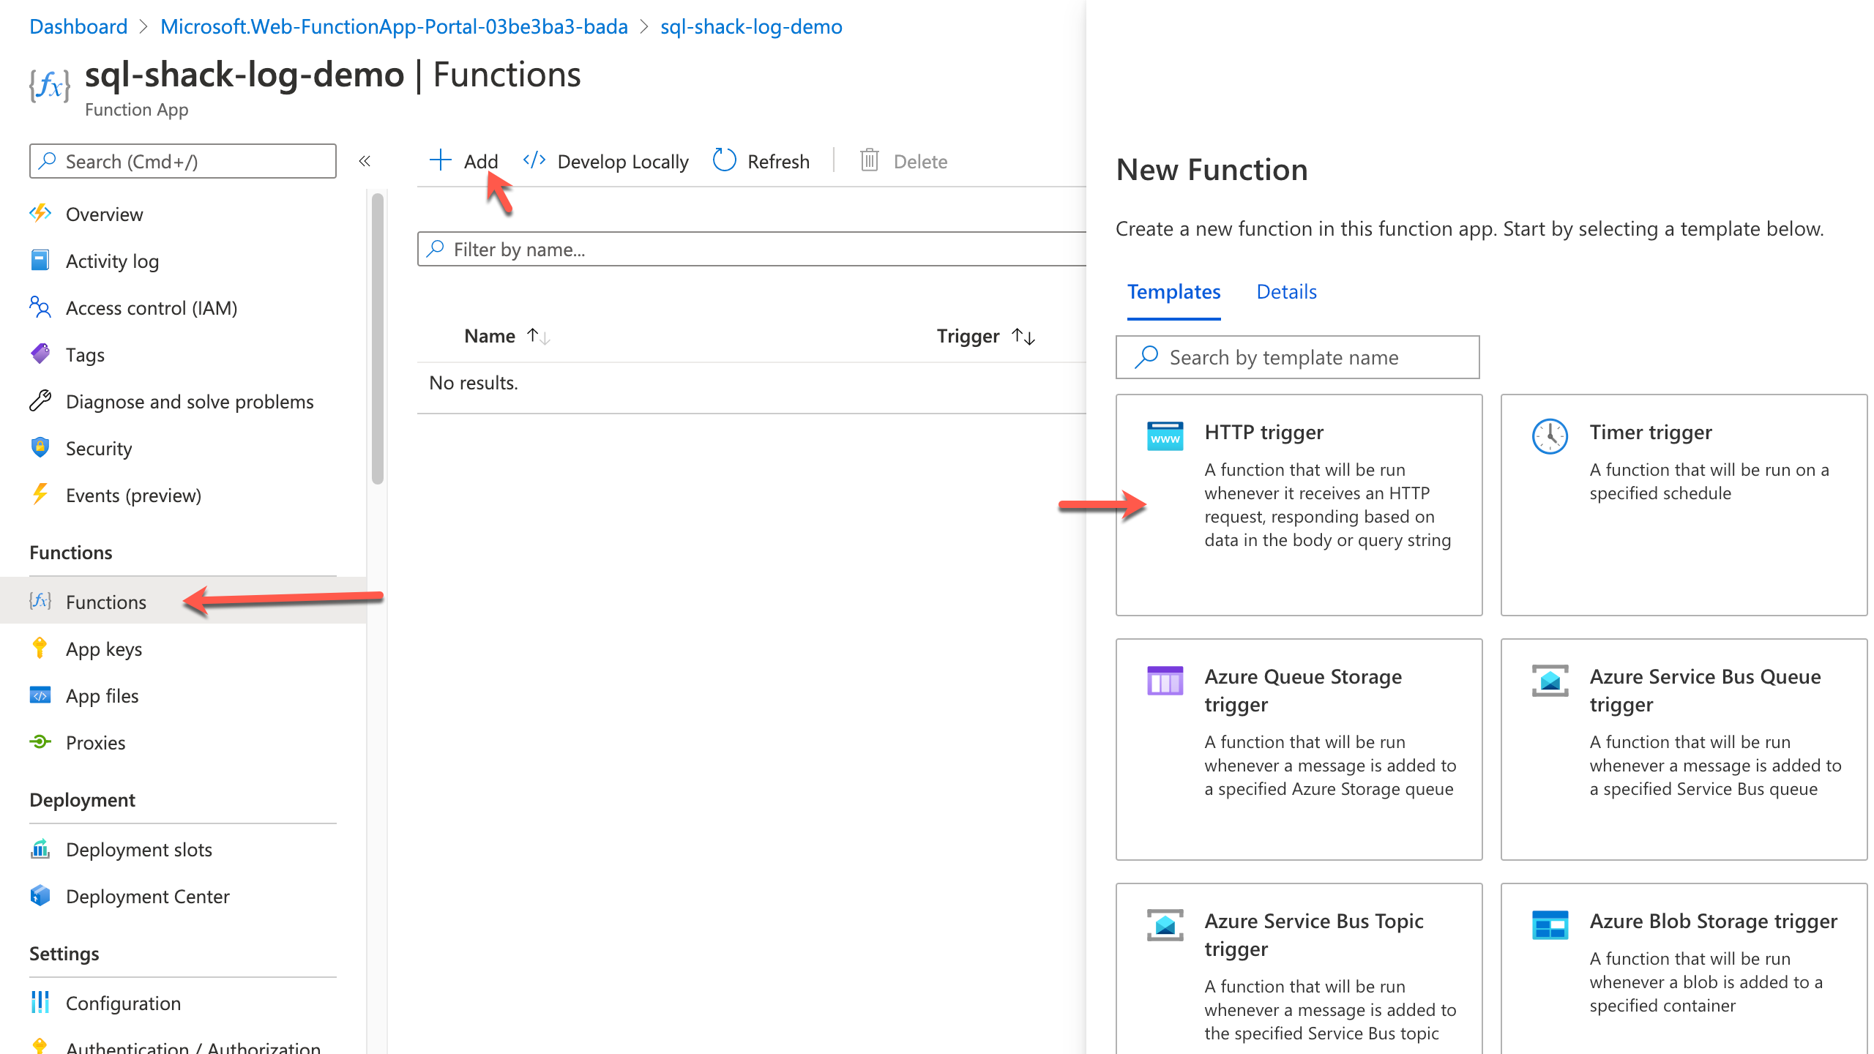Click the HTTP trigger www icon
Screen dimensions: 1874x1054
tap(1165, 436)
